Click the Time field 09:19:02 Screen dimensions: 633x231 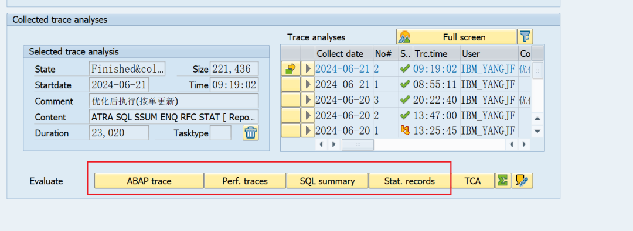(234, 85)
